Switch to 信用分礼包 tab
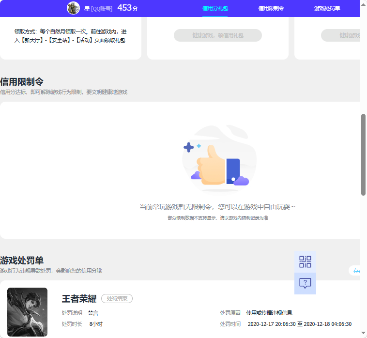Screen dimensions: 367x338 [215, 8]
